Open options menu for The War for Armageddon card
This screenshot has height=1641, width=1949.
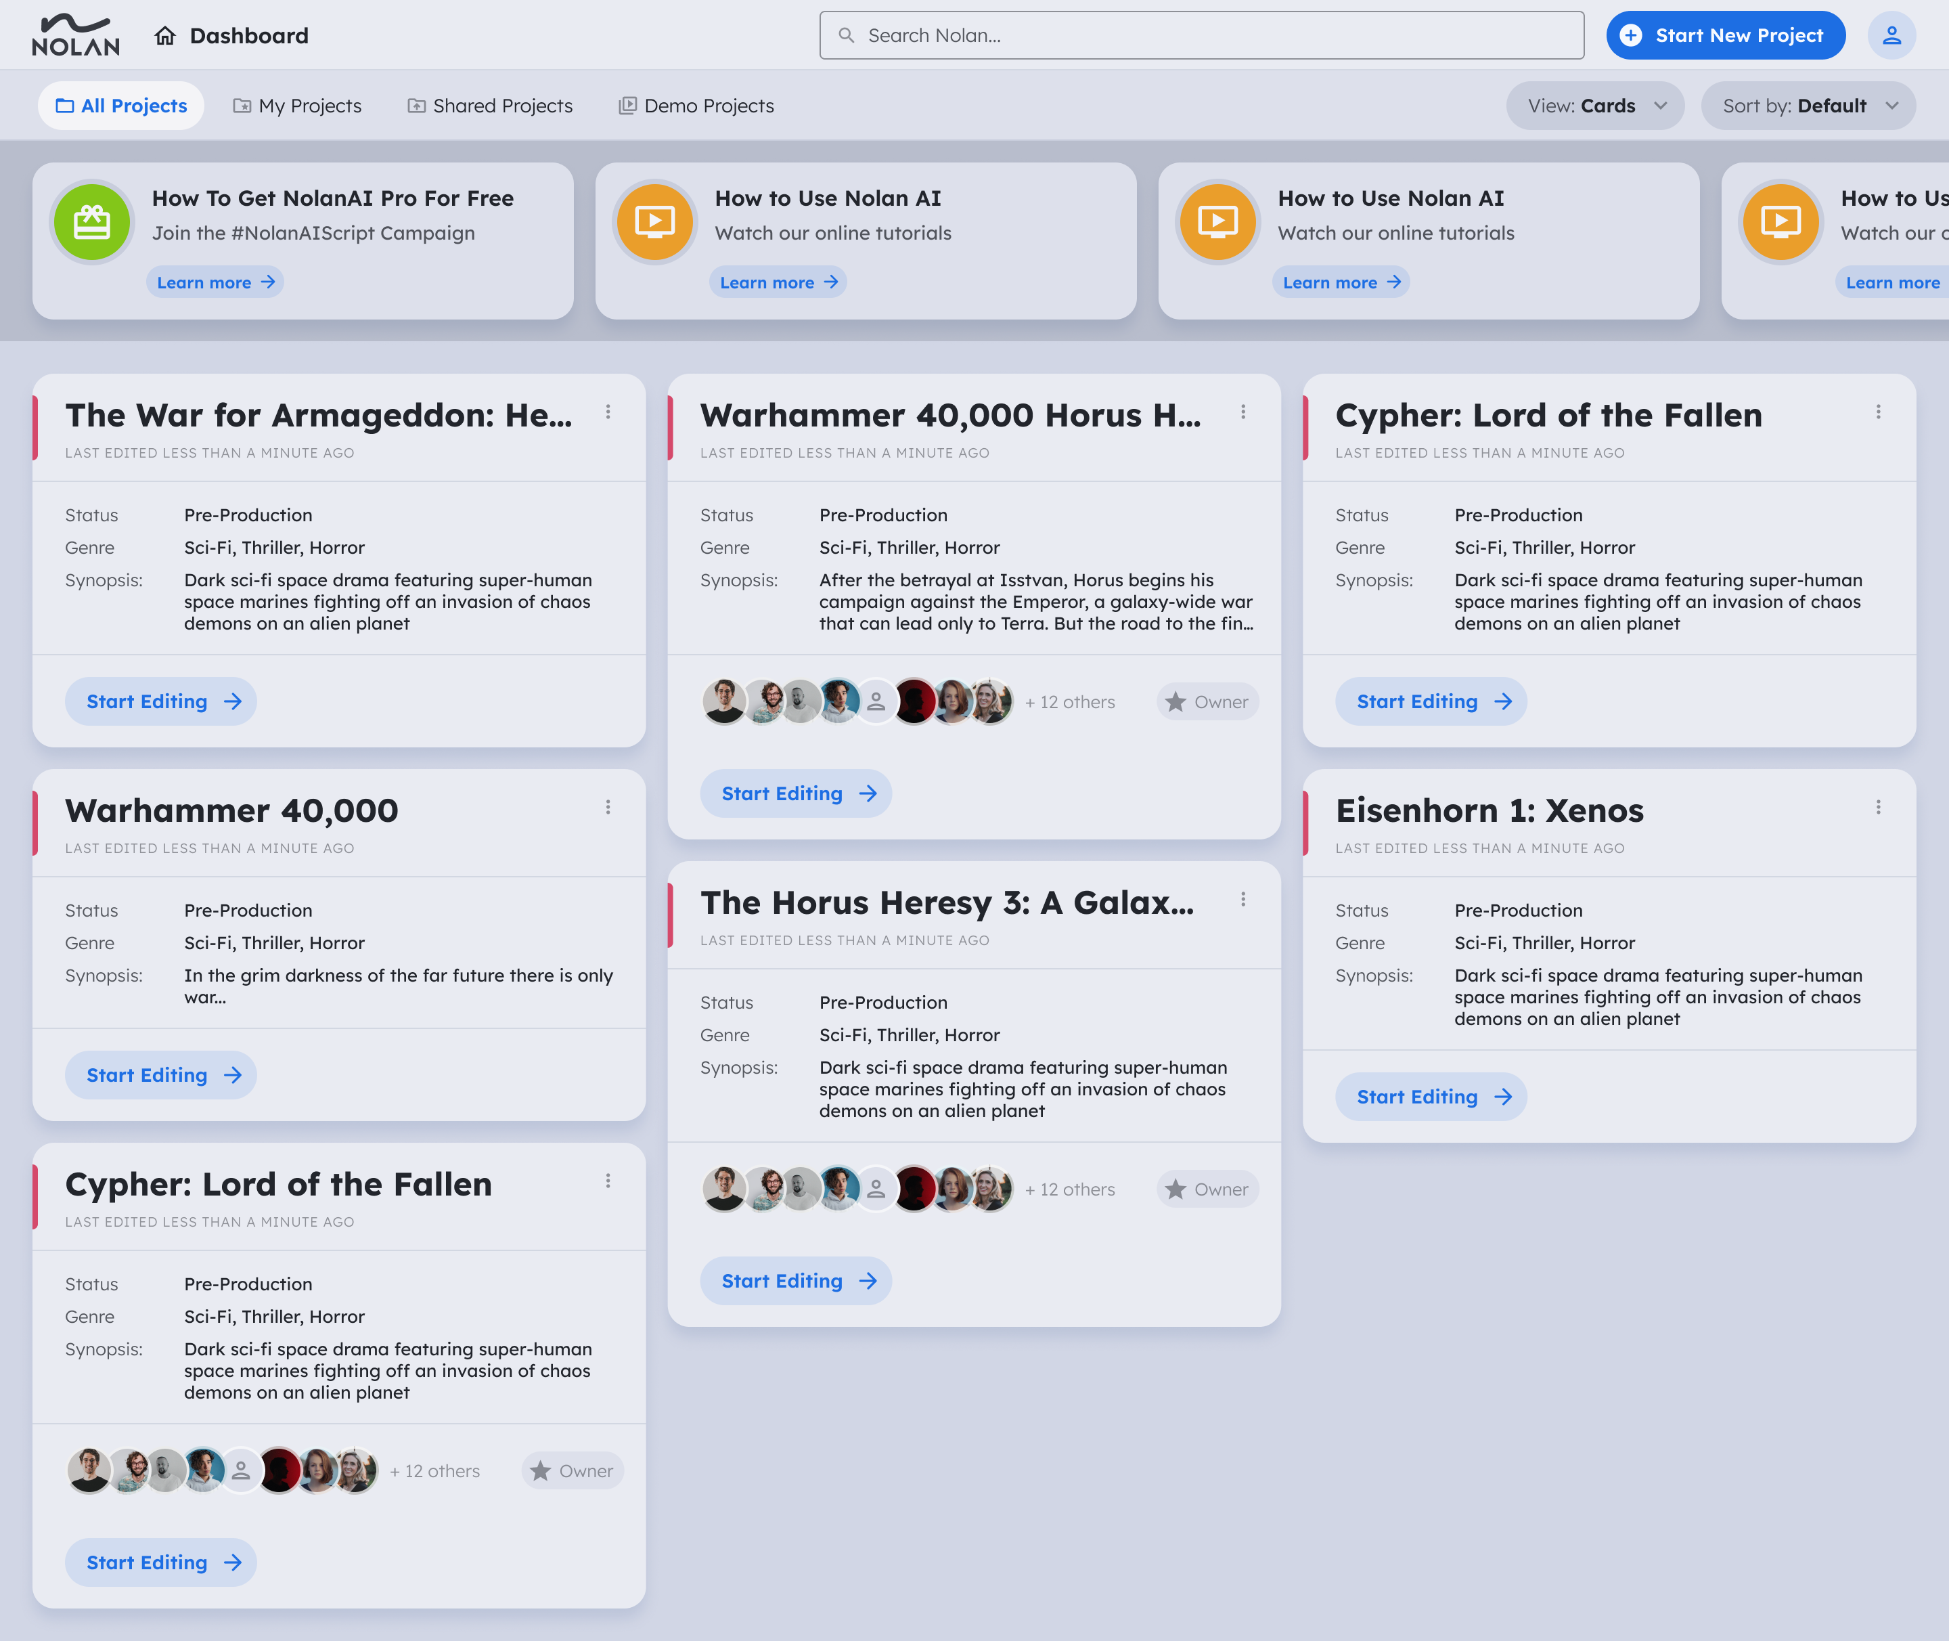(x=607, y=412)
